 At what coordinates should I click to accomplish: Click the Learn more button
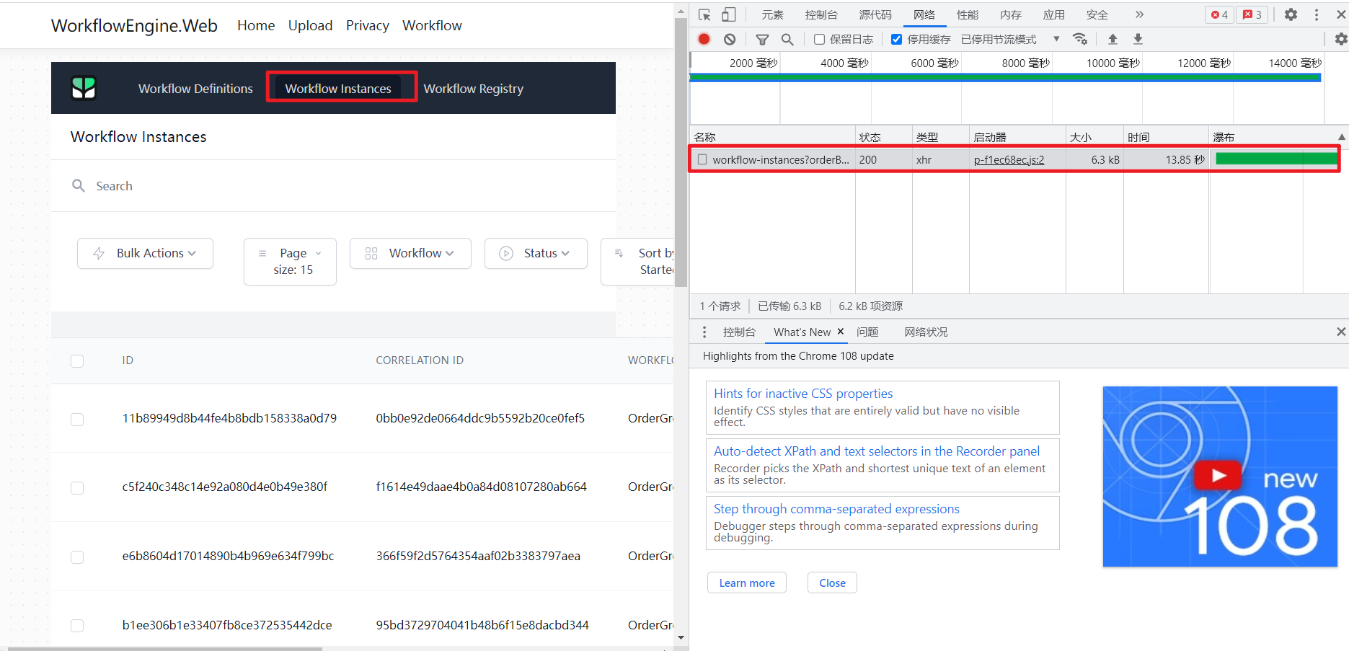coord(746,583)
